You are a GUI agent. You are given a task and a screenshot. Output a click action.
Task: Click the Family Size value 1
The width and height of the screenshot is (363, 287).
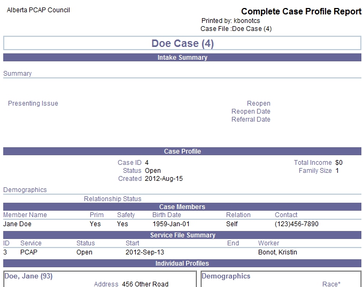pyautogui.click(x=337, y=171)
